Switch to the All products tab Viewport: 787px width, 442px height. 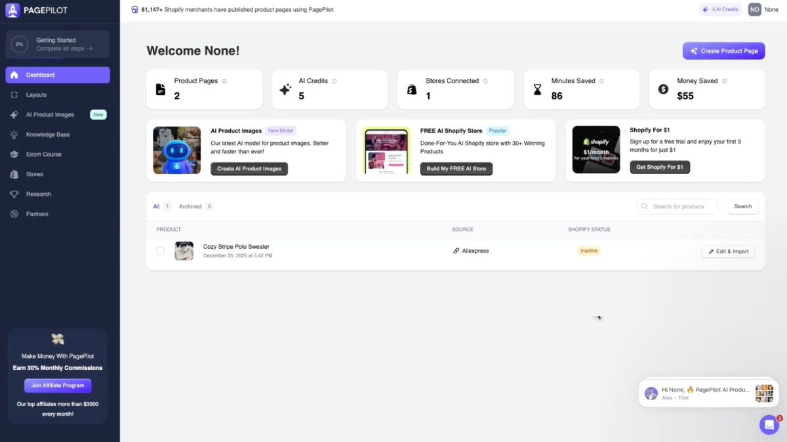[x=162, y=206]
